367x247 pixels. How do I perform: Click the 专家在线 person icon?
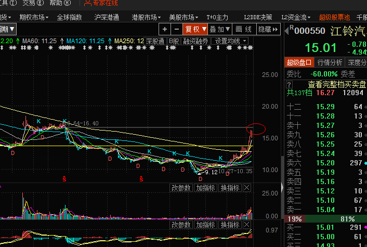tap(87, 3)
